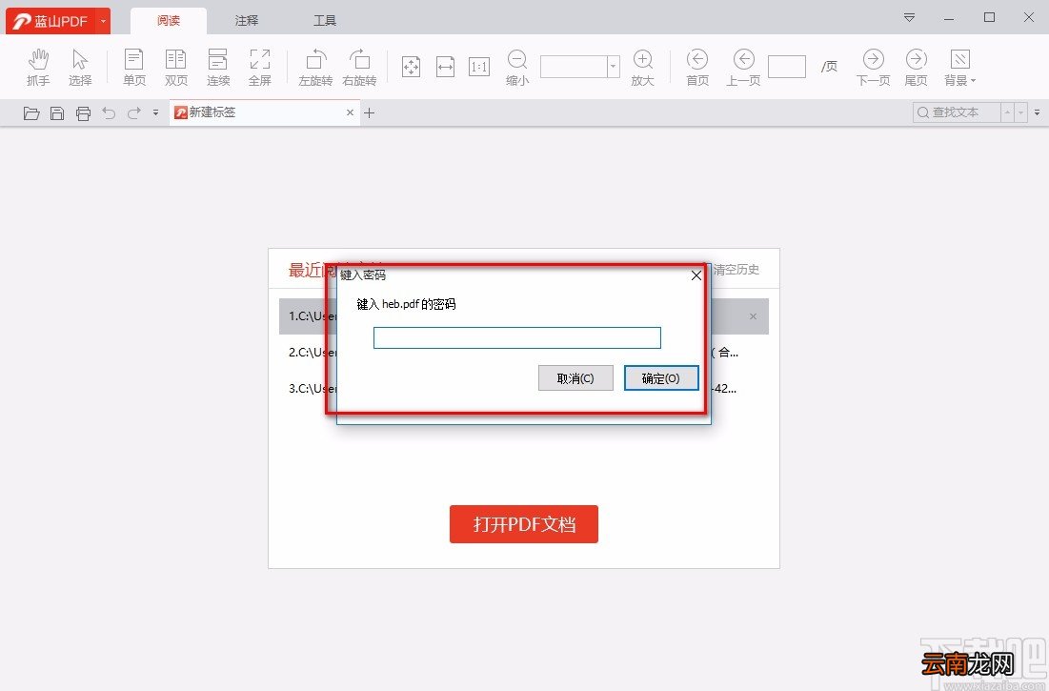Image resolution: width=1049 pixels, height=691 pixels.
Task: Click 取消(C) in the password dialog
Action: (x=575, y=378)
